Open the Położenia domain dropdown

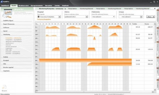pos(114,17)
